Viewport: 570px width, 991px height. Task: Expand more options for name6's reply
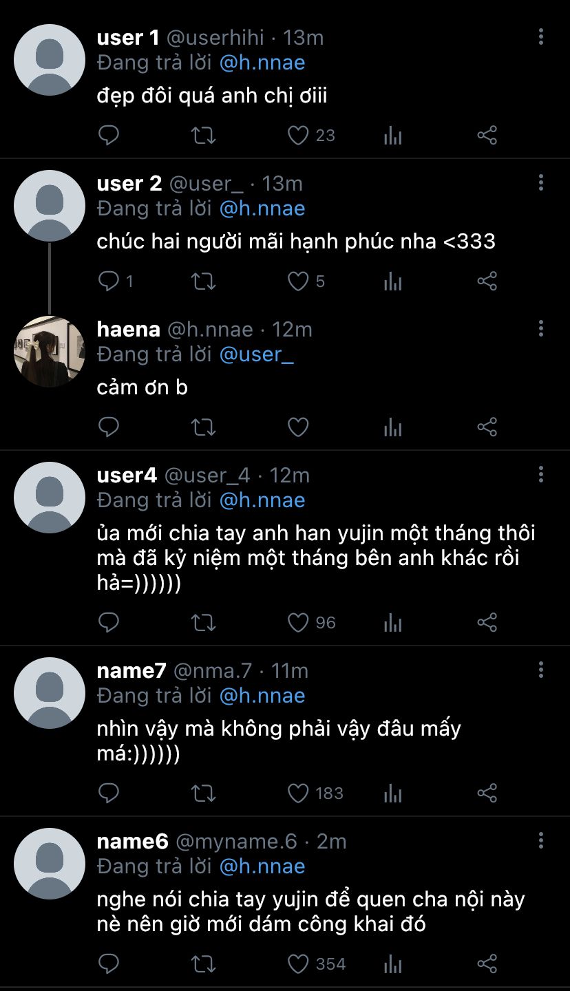(x=541, y=840)
